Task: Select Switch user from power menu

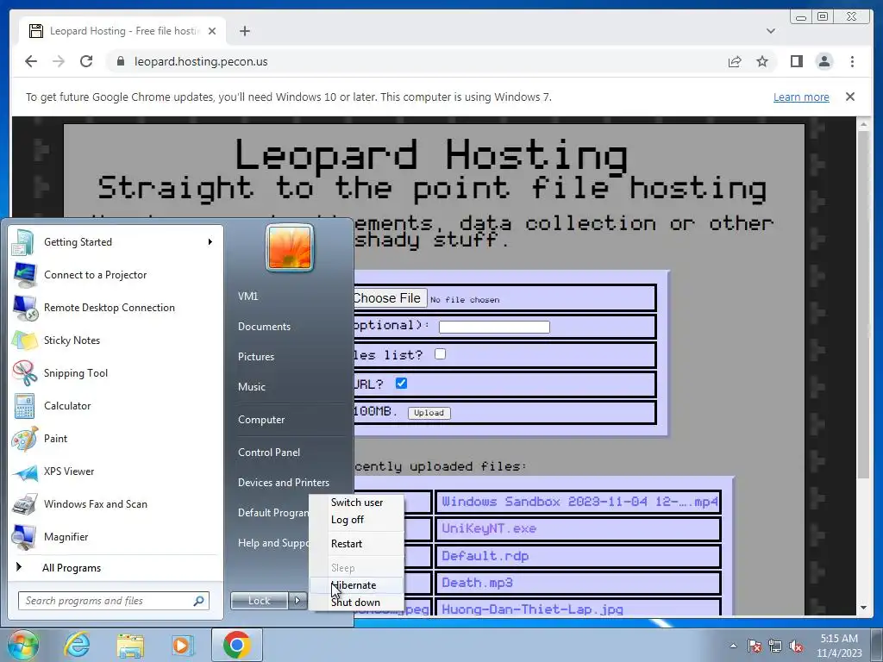Action: 357,503
